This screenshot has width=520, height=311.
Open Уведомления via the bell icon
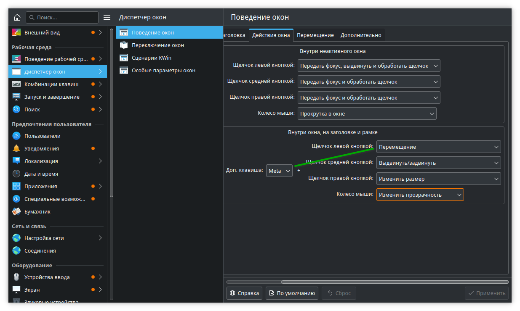(16, 148)
